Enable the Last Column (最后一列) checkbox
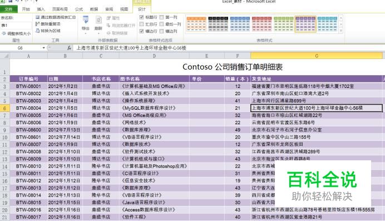 point(161,24)
